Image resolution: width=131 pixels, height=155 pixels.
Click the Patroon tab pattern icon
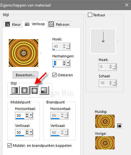pyautogui.click(x=51, y=24)
